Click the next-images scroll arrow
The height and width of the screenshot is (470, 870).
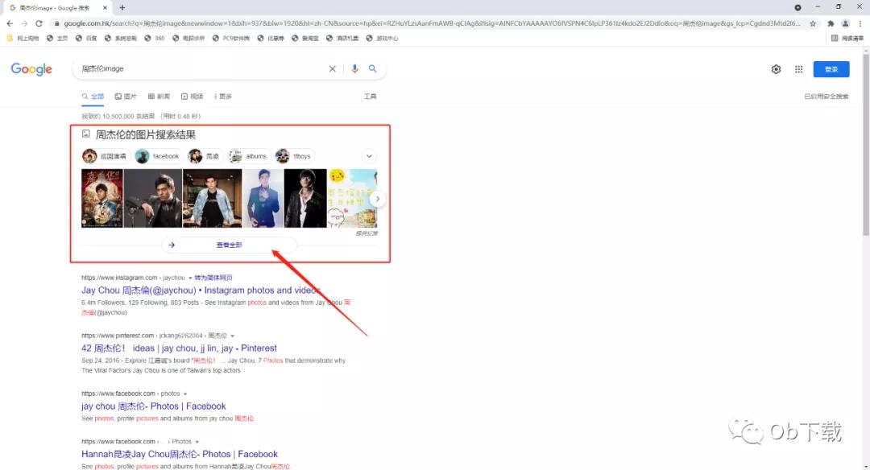tap(377, 198)
